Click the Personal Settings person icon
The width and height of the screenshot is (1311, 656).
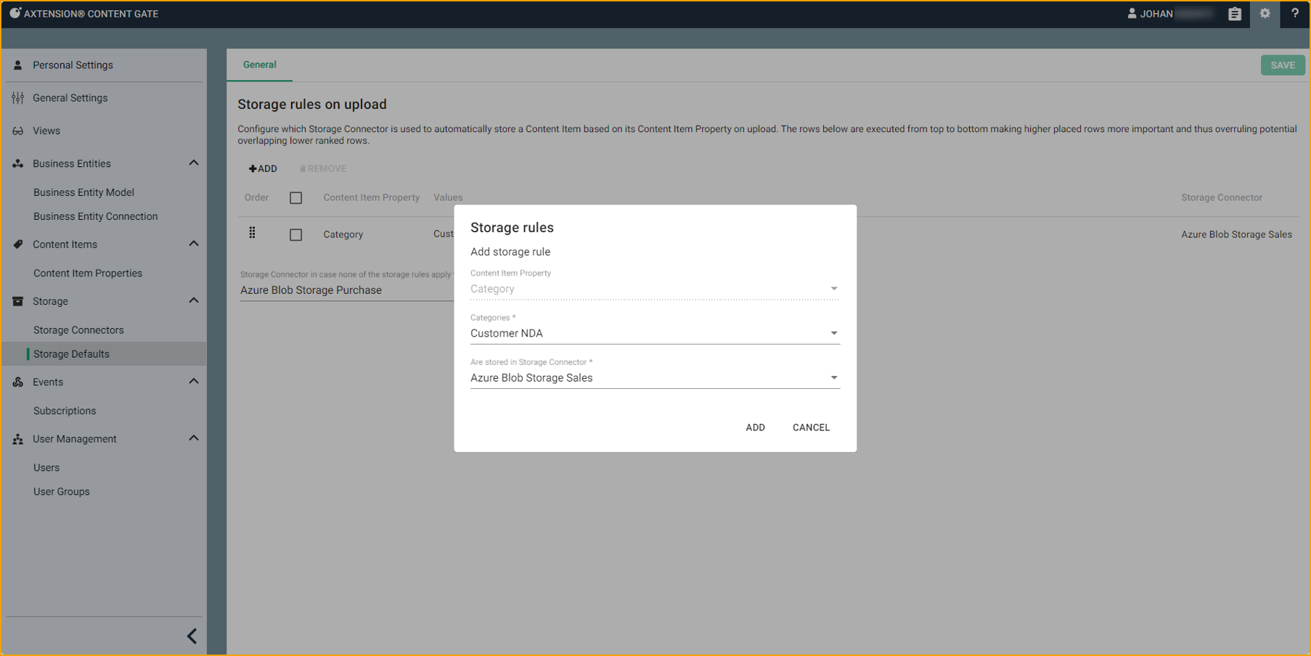coord(18,65)
